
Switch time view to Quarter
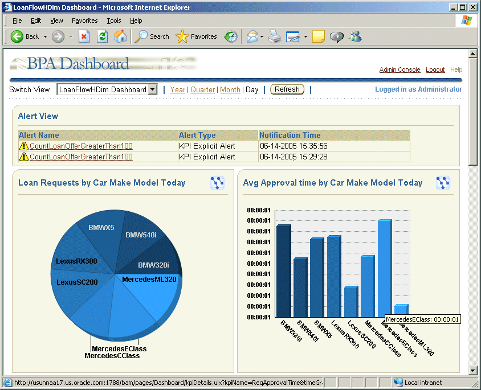click(x=202, y=90)
